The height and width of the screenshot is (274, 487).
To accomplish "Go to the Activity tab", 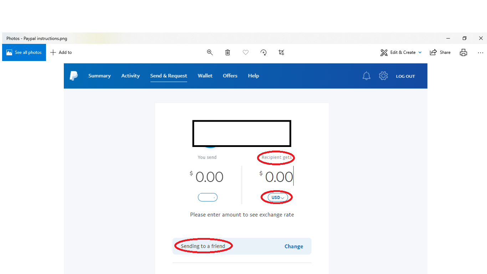I will pos(130,76).
